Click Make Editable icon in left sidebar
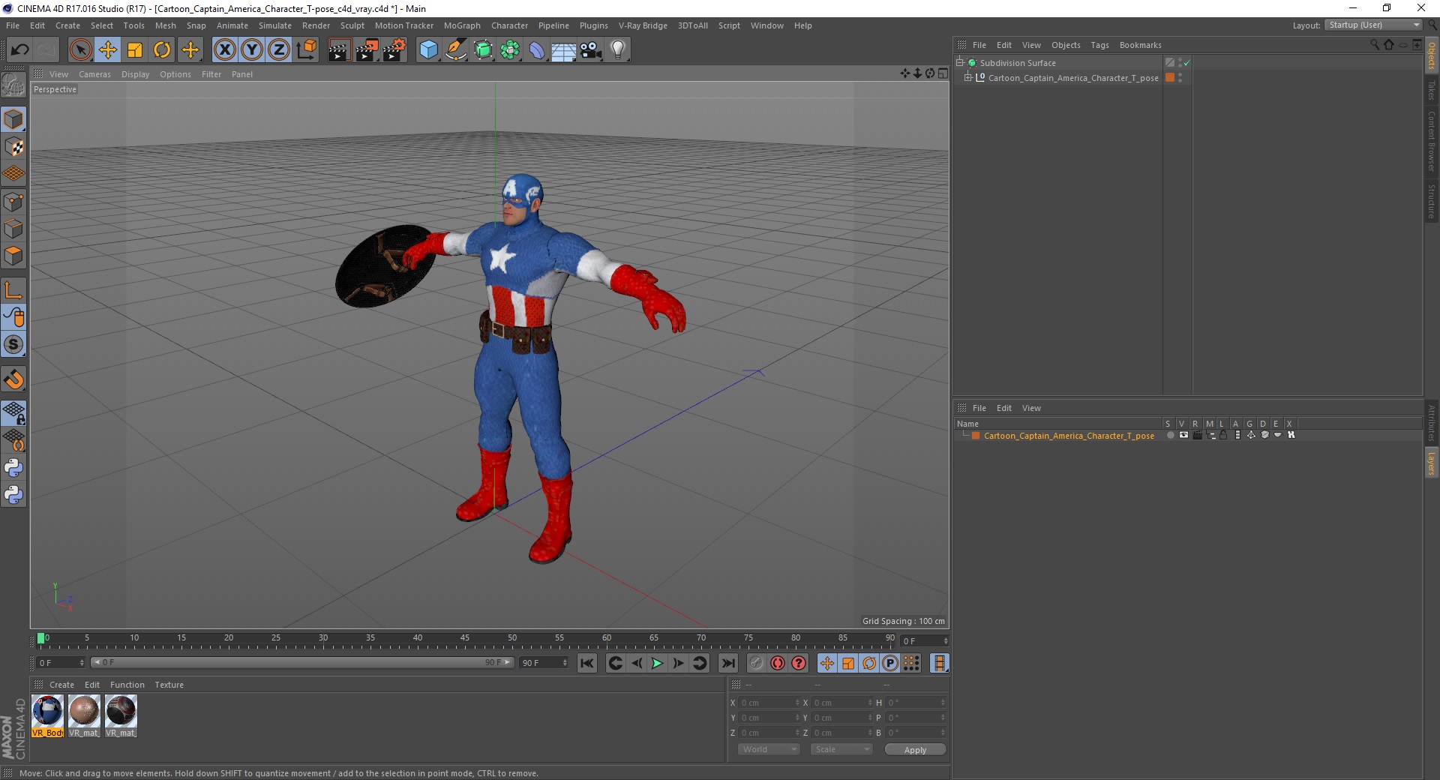This screenshot has width=1440, height=780. click(x=13, y=86)
